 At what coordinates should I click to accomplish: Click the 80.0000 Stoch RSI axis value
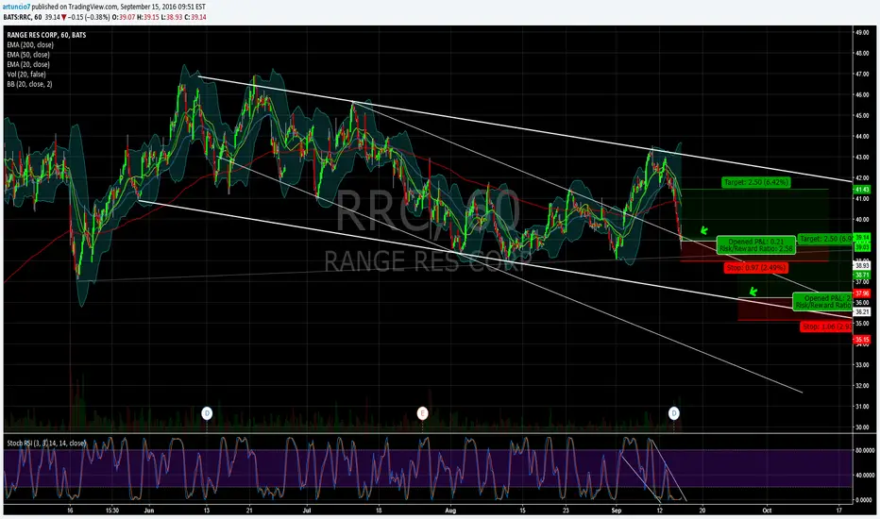click(864, 450)
